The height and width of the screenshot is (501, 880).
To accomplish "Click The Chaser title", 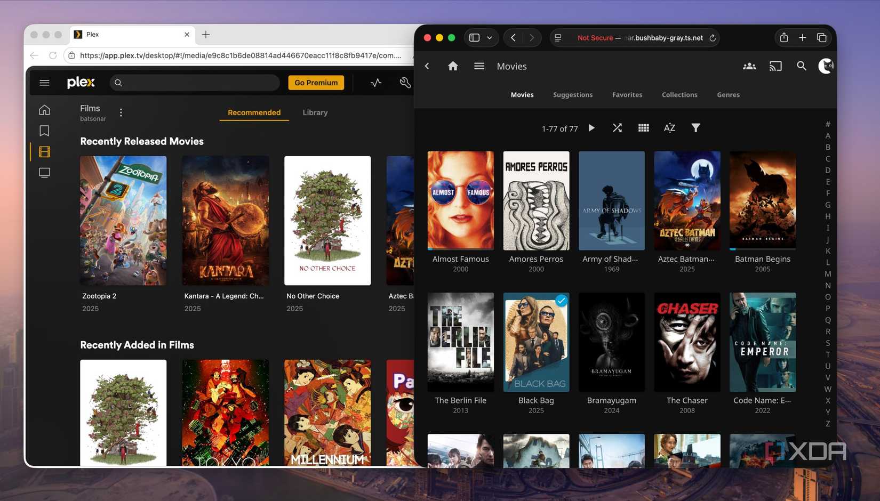I will coord(687,400).
